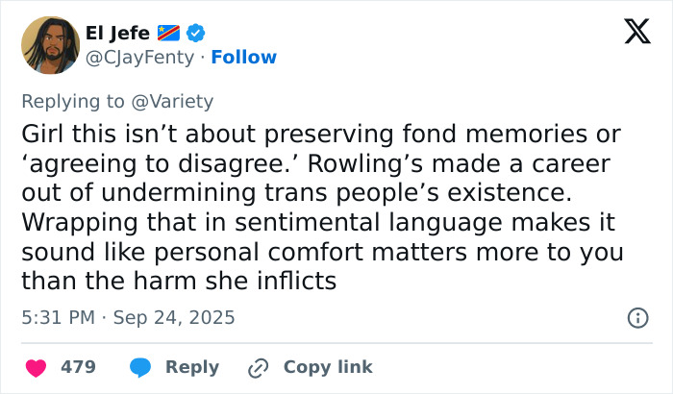673x394 pixels.
Task: Follow the @CJayFenty account
Action: coord(244,58)
